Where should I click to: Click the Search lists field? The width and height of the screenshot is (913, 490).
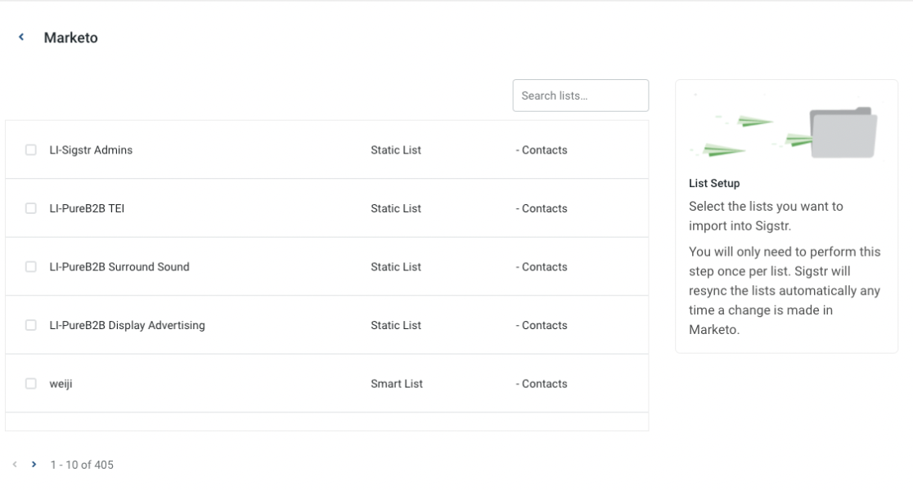click(581, 96)
